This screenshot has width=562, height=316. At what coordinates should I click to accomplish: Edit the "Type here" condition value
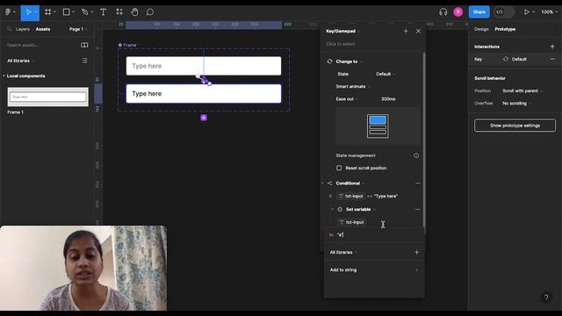(x=386, y=196)
